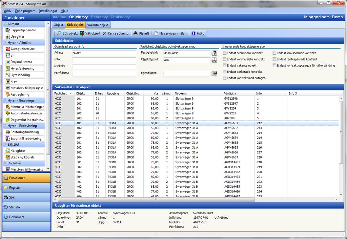Open the Register panel
The image size is (347, 239).
pos(26,187)
